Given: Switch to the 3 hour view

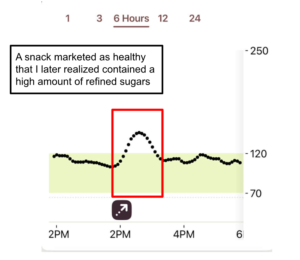Looking at the screenshot, I should [99, 19].
